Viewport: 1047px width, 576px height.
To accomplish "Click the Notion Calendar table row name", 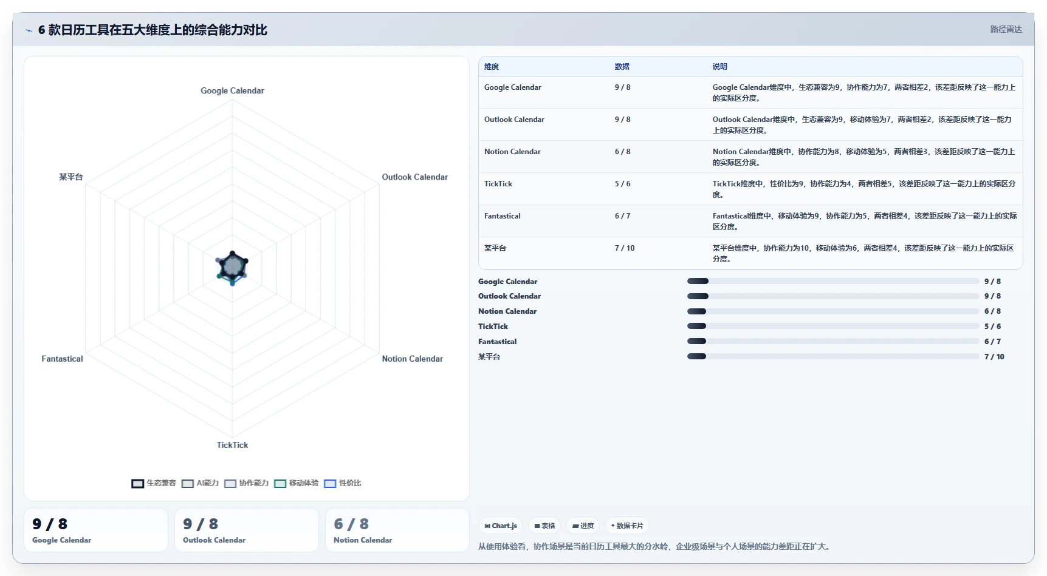I will click(512, 152).
